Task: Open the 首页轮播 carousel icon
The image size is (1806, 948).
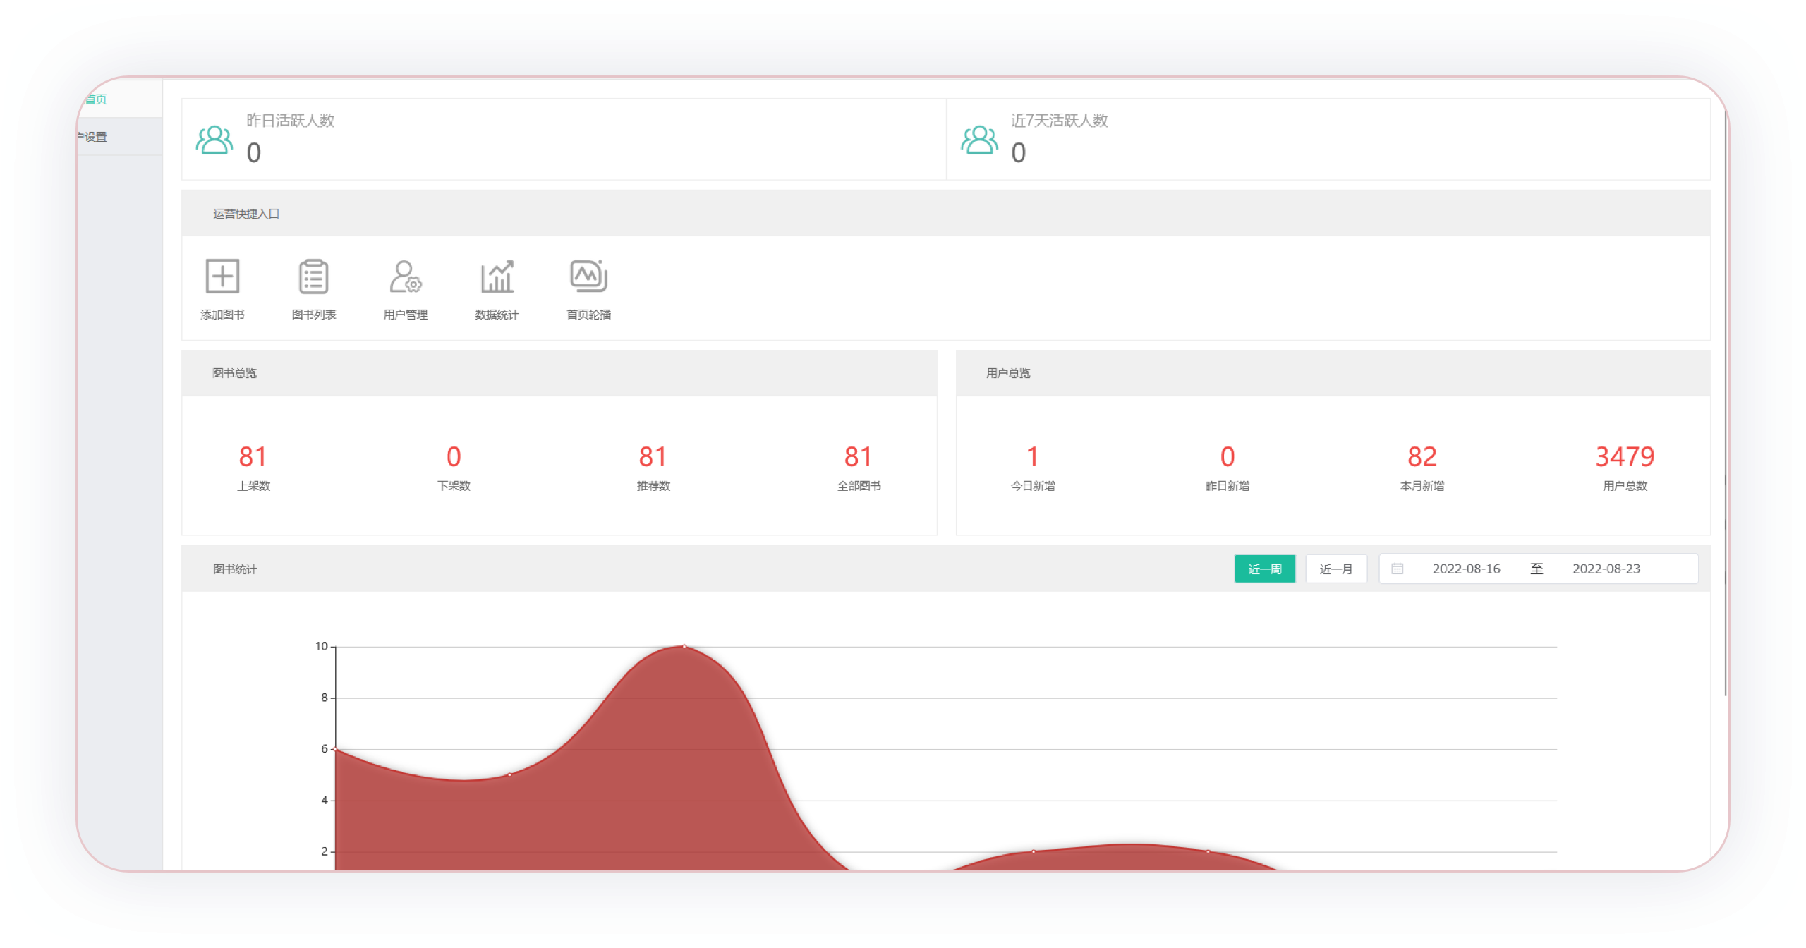Action: 589,276
